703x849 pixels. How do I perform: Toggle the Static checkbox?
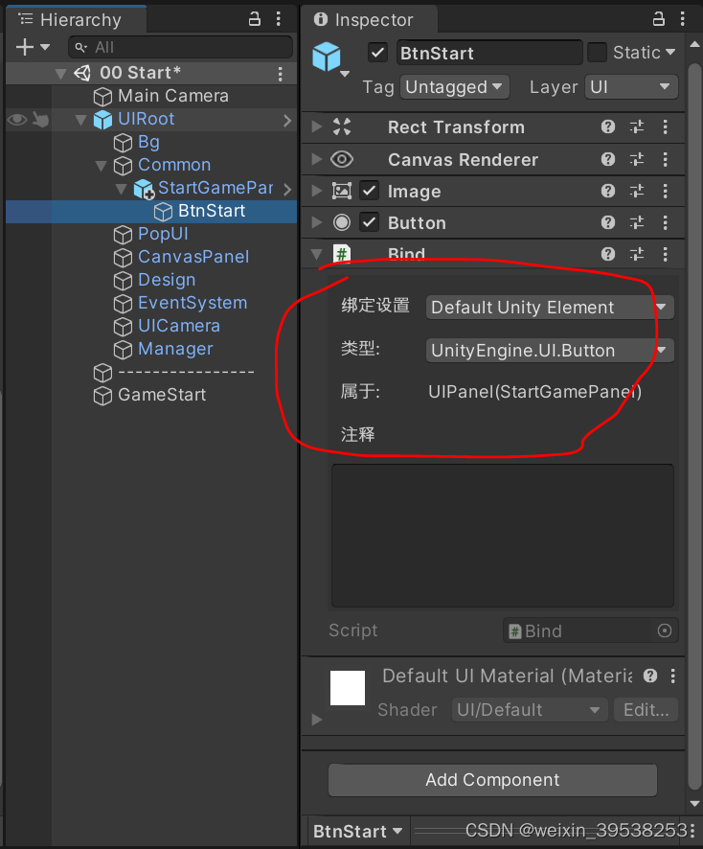click(x=597, y=53)
